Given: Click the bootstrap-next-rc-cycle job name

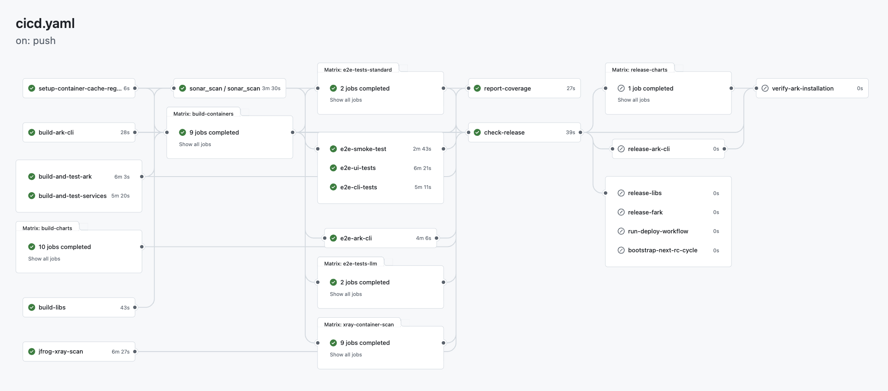Looking at the screenshot, I should coord(662,250).
